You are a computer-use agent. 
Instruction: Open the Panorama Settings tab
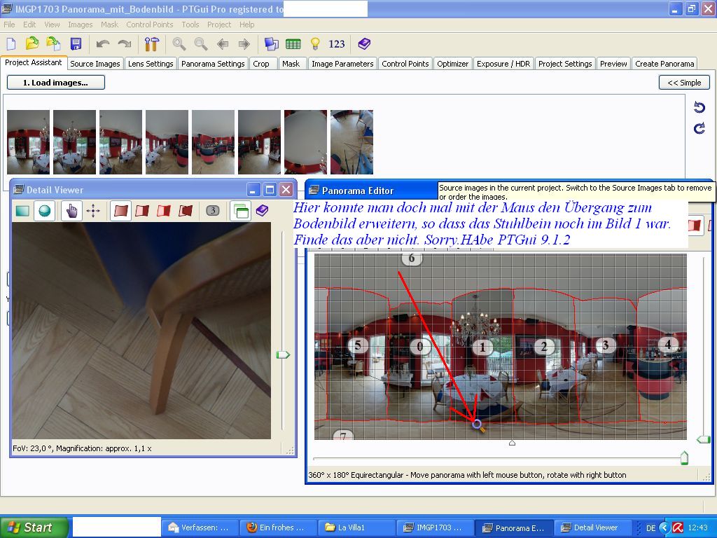click(x=213, y=64)
